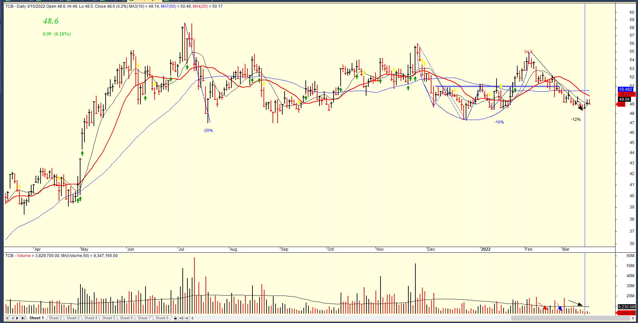Viewport: 638px width, 323px height.
Task: Click the previous sheet arrow
Action: click(x=12, y=318)
